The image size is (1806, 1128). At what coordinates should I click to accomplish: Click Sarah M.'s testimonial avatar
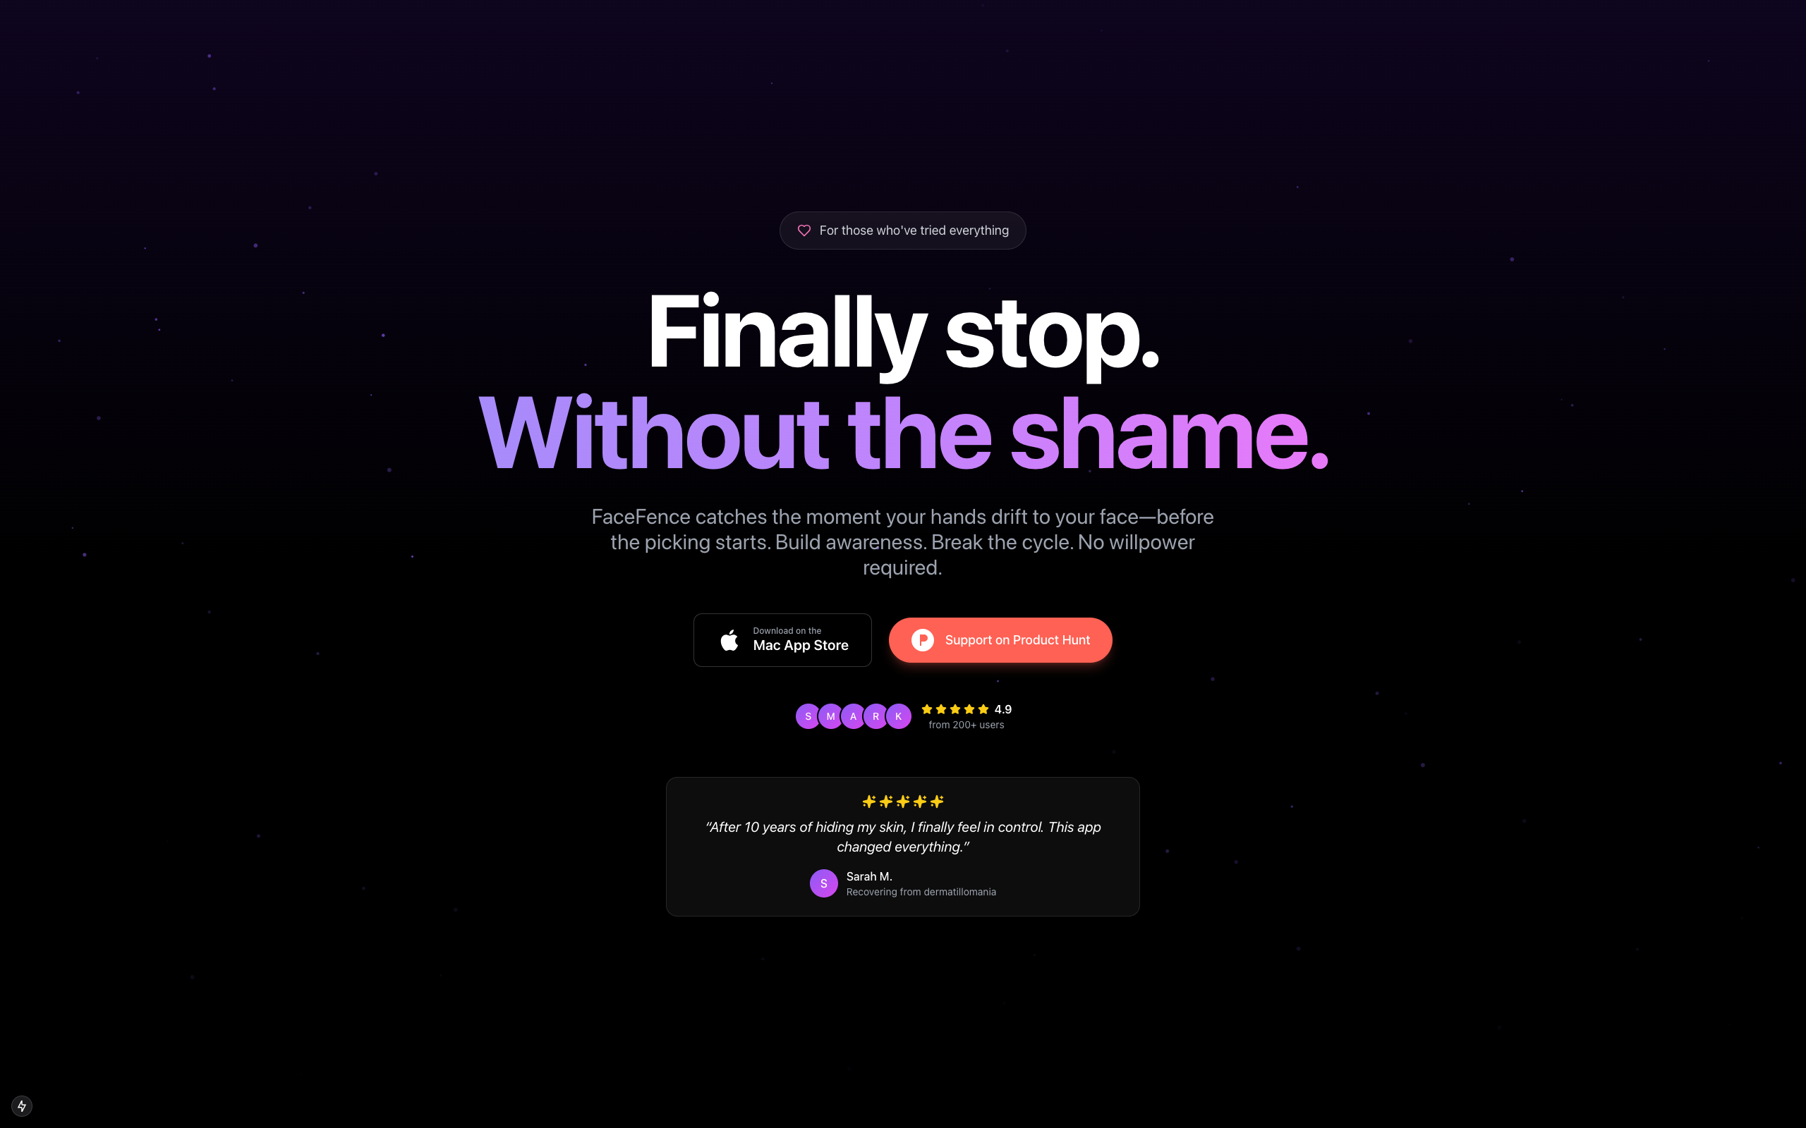point(824,883)
